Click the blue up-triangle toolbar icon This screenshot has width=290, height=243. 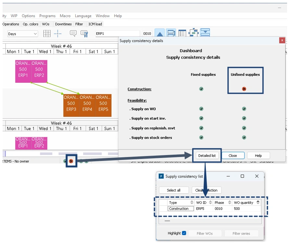(x=159, y=33)
